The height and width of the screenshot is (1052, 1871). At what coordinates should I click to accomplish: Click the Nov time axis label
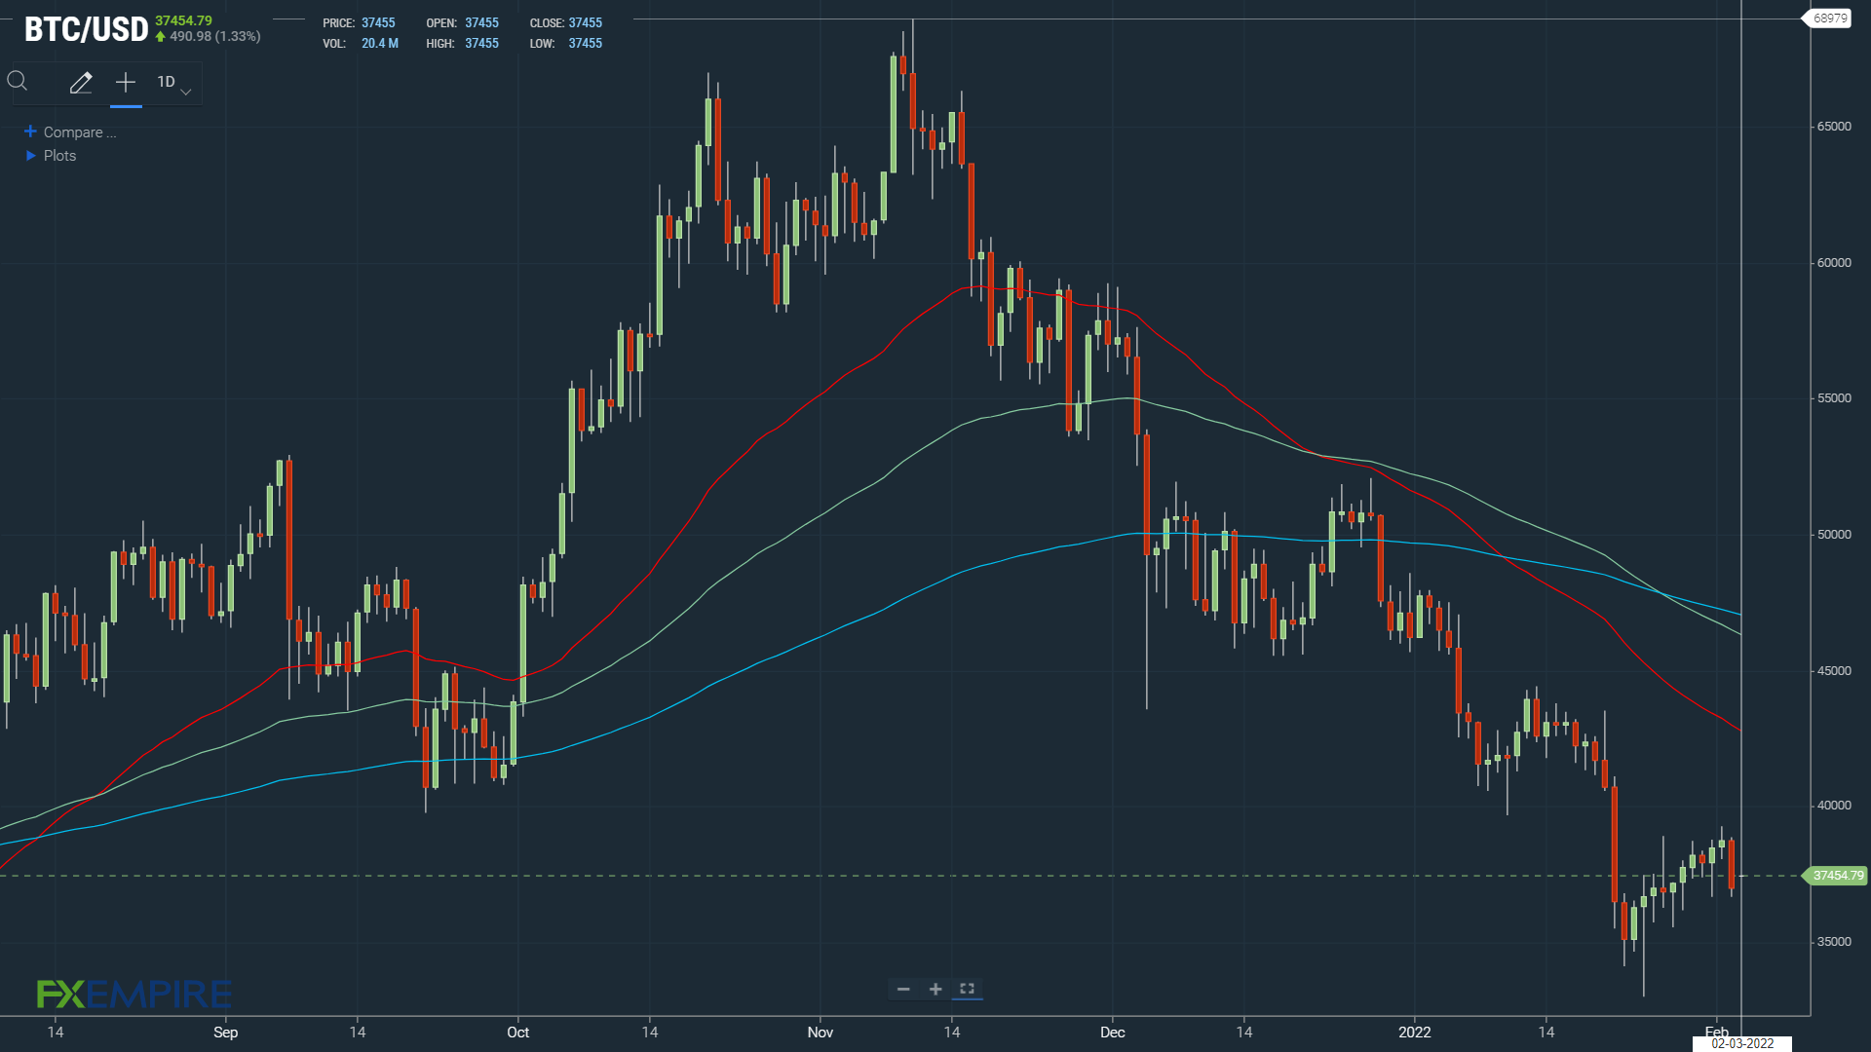tap(821, 1033)
